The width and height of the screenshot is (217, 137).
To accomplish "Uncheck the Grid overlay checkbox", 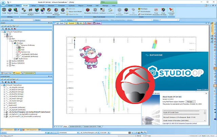I will tap(17, 47).
